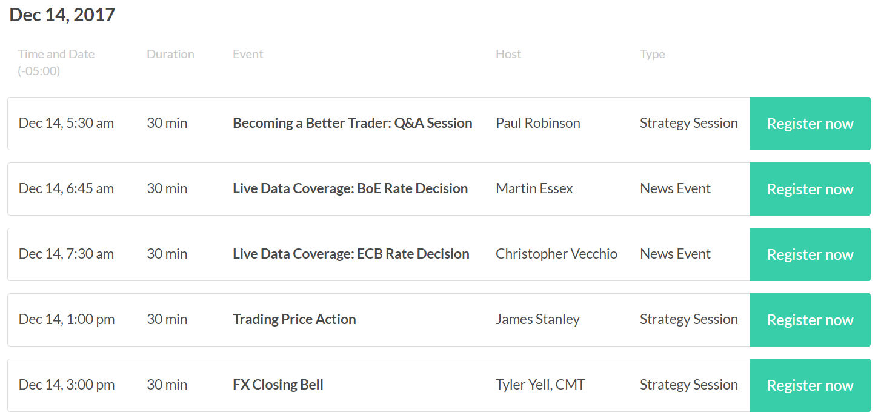Click the Duration column header
Screen dimensions: 878x418
click(170, 54)
